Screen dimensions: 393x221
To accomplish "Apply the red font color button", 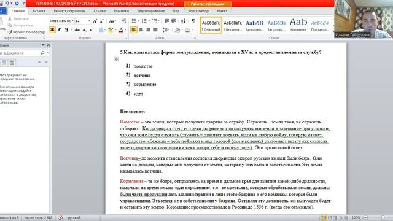I will coord(121,30).
